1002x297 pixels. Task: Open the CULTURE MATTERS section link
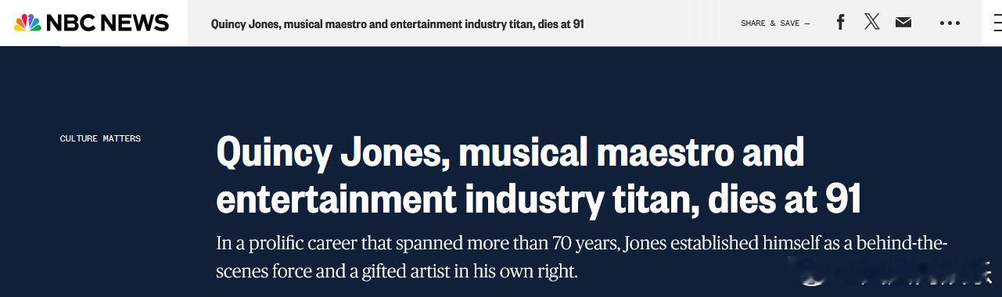(100, 138)
